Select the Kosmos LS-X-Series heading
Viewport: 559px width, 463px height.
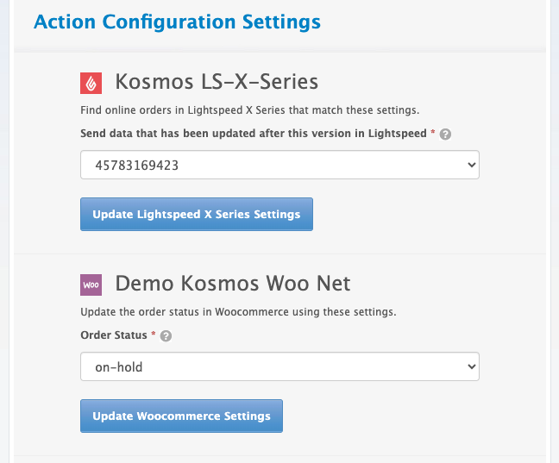217,83
